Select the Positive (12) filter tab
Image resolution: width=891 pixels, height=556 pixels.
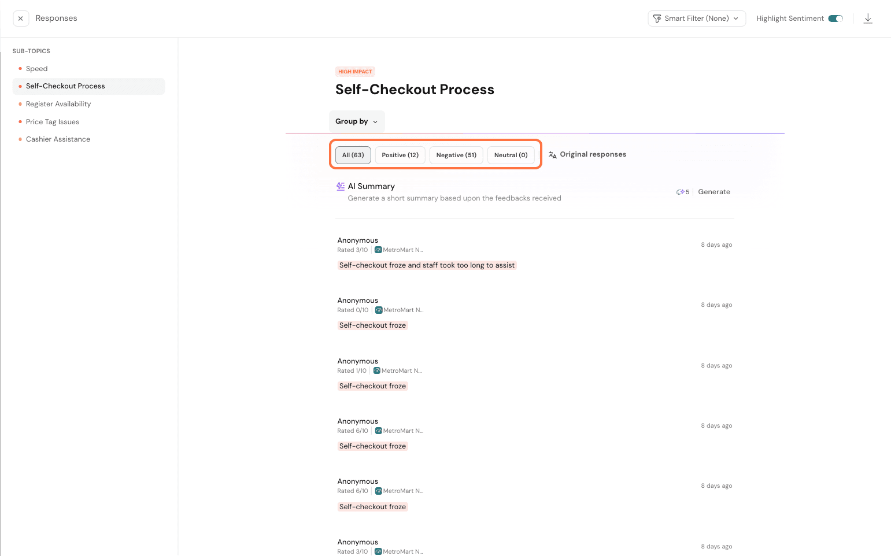[400, 155]
